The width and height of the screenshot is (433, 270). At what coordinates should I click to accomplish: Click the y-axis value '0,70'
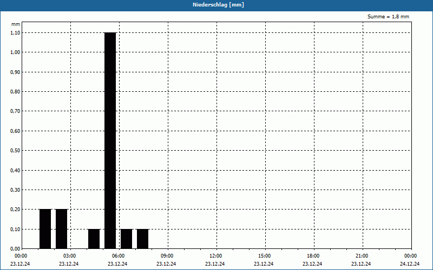pos(15,111)
